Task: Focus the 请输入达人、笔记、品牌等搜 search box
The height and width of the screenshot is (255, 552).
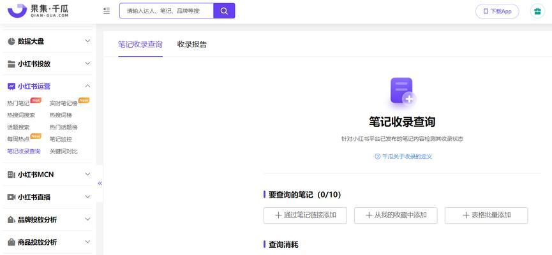Action: pyautogui.click(x=167, y=11)
